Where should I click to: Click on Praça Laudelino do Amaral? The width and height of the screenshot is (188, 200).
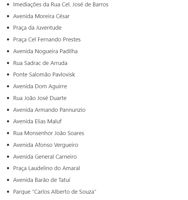46,168
